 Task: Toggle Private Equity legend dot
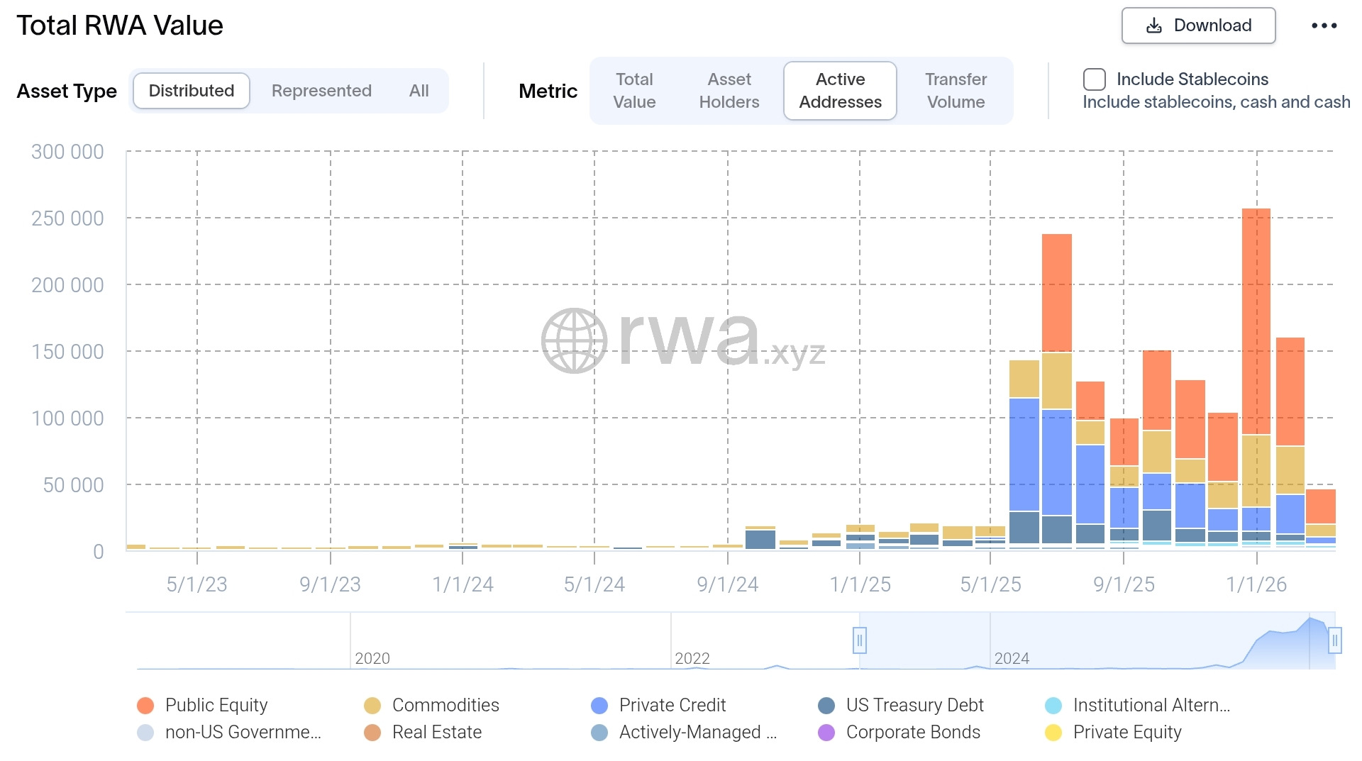[1053, 732]
